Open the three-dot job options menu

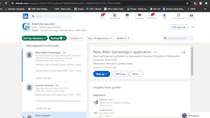(x=193, y=27)
